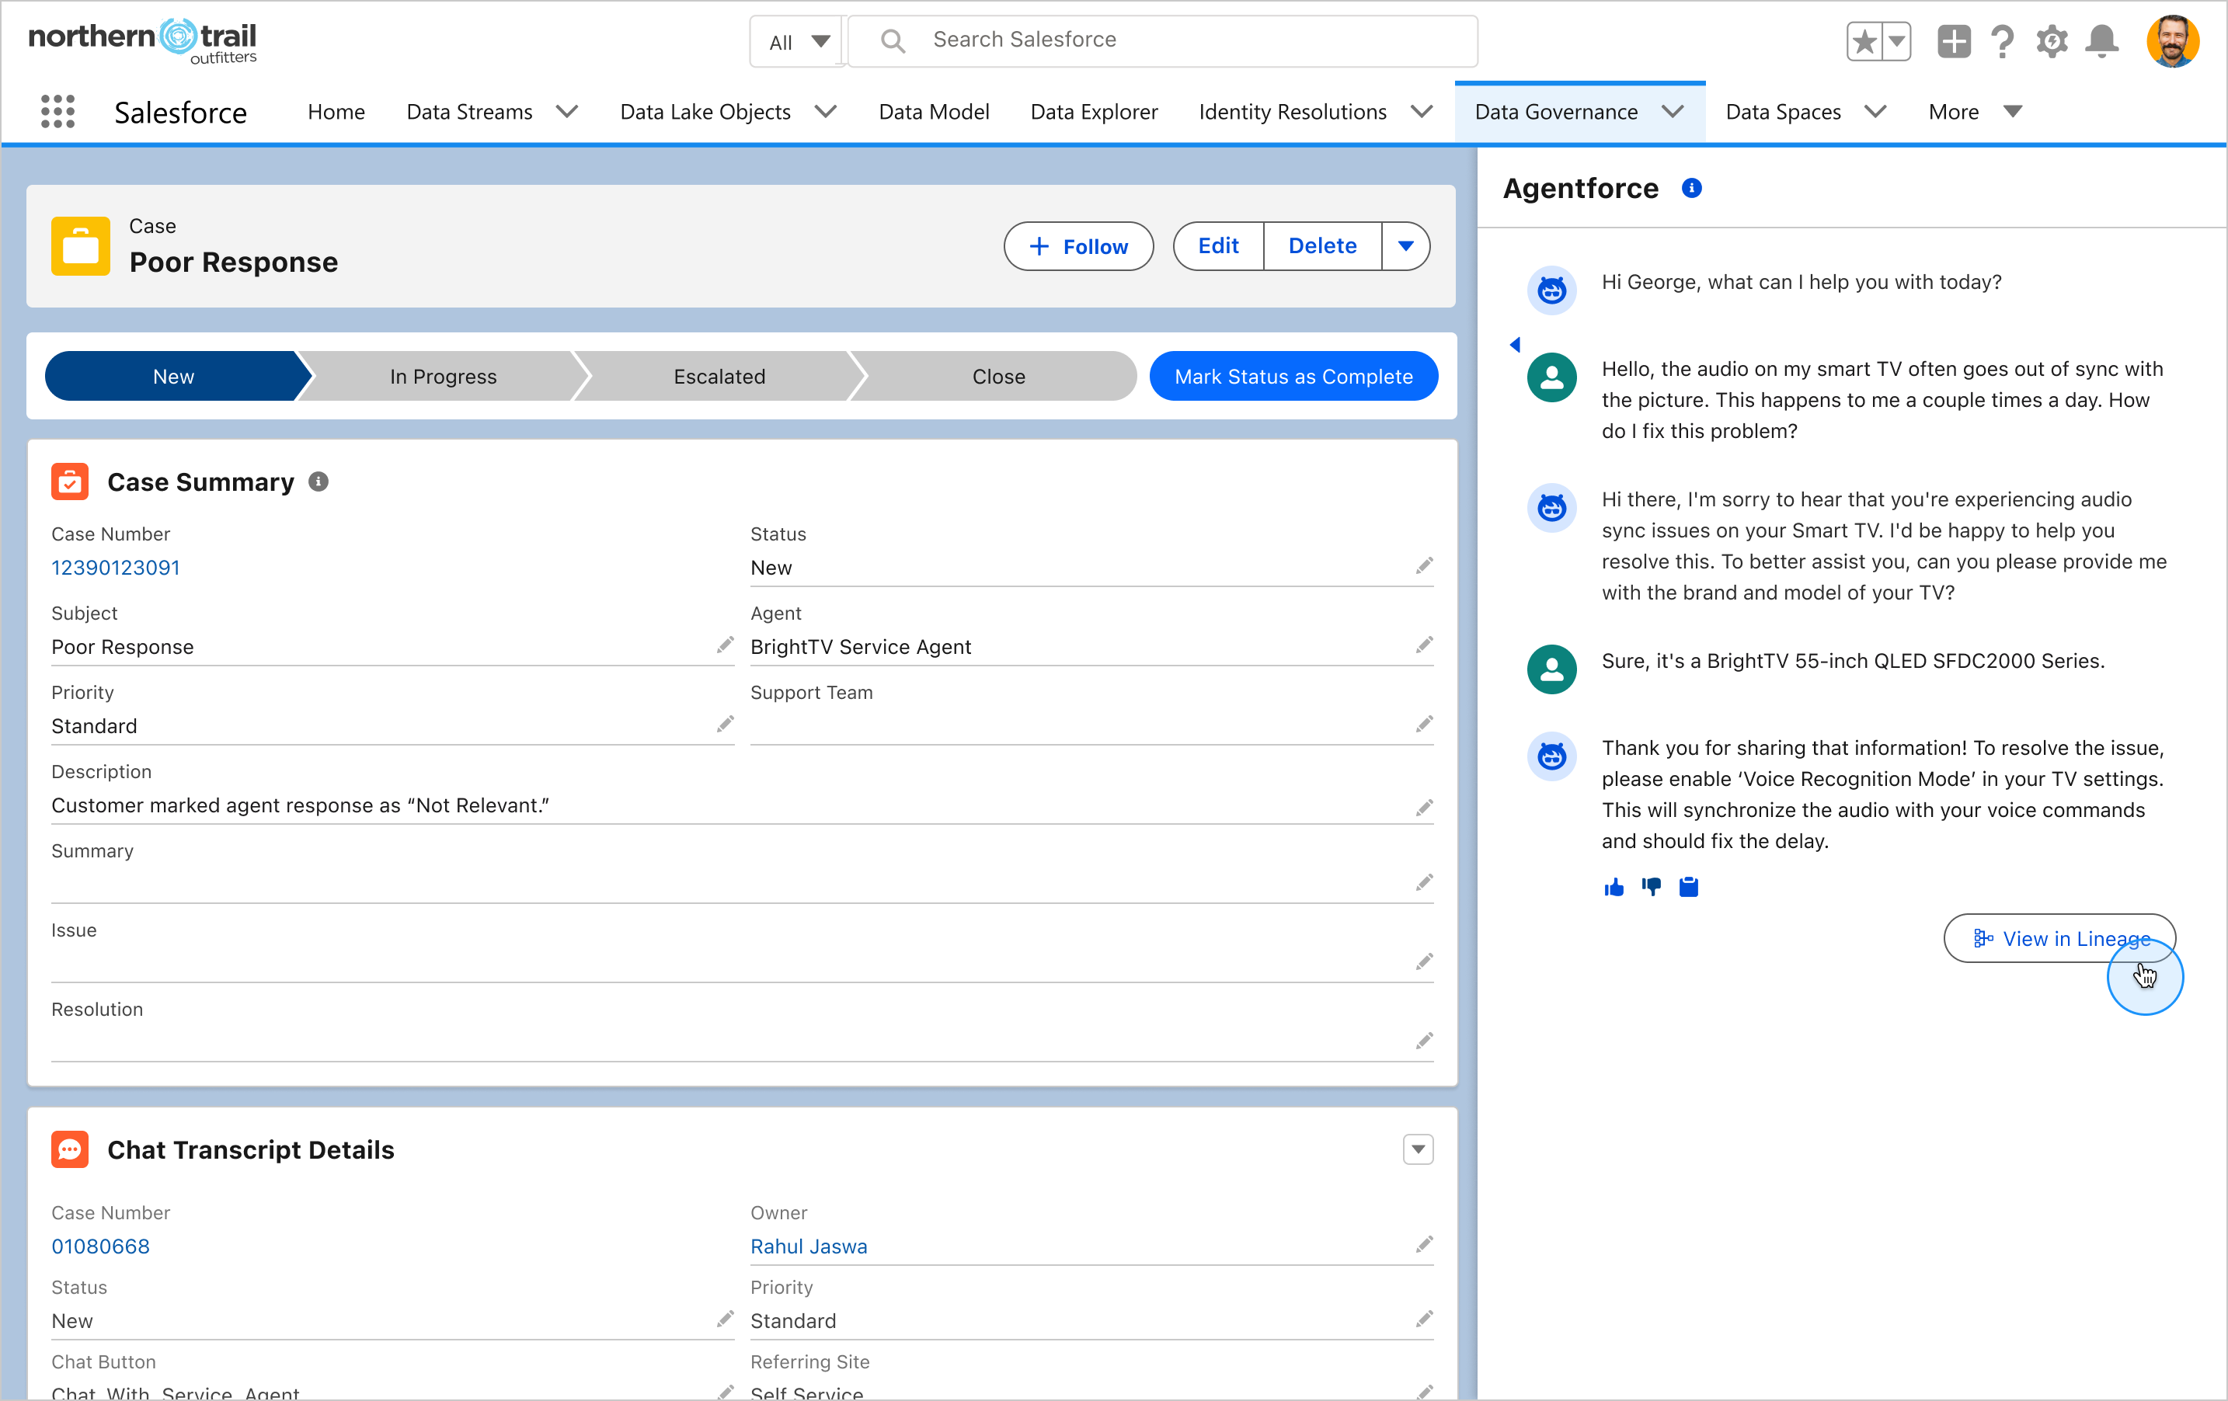Edit the Description field pencil icon
This screenshot has width=2228, height=1401.
(1424, 808)
